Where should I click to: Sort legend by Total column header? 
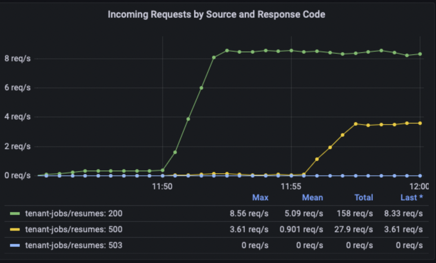pos(364,198)
